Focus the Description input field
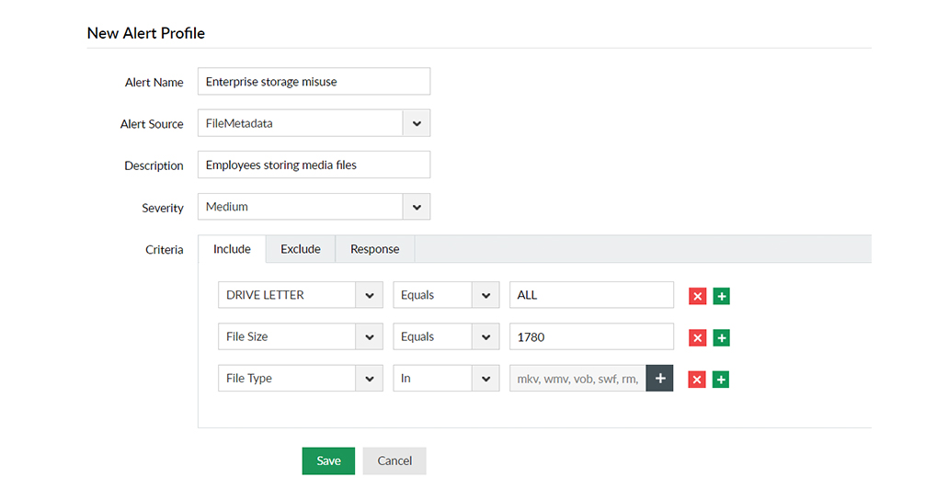Viewport: 948px width, 500px height. click(314, 165)
